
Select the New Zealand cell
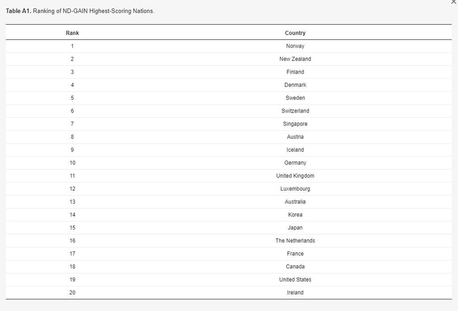point(295,59)
